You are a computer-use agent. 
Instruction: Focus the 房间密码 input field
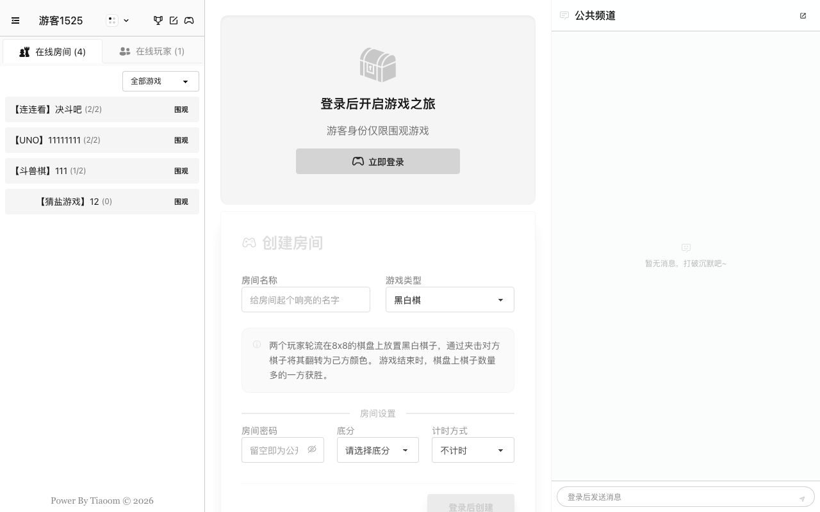283,450
